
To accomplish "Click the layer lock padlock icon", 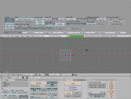I will click(73, 75).
